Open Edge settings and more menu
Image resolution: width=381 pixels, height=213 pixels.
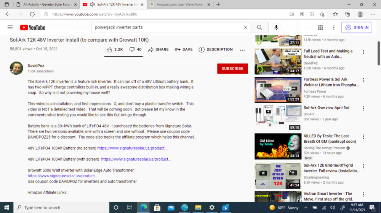[x=373, y=14]
